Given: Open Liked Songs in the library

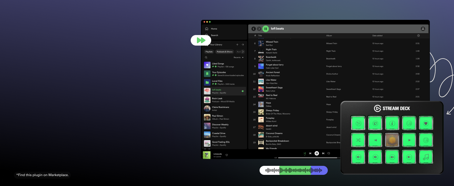Looking at the screenshot, I should (225, 65).
